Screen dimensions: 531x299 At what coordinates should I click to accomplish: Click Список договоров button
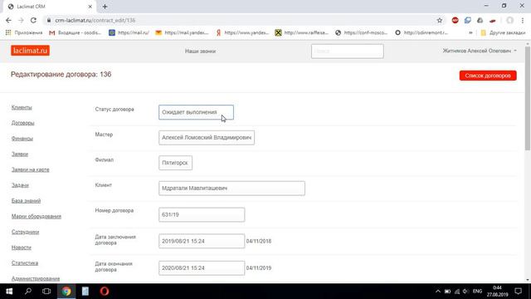488,76
